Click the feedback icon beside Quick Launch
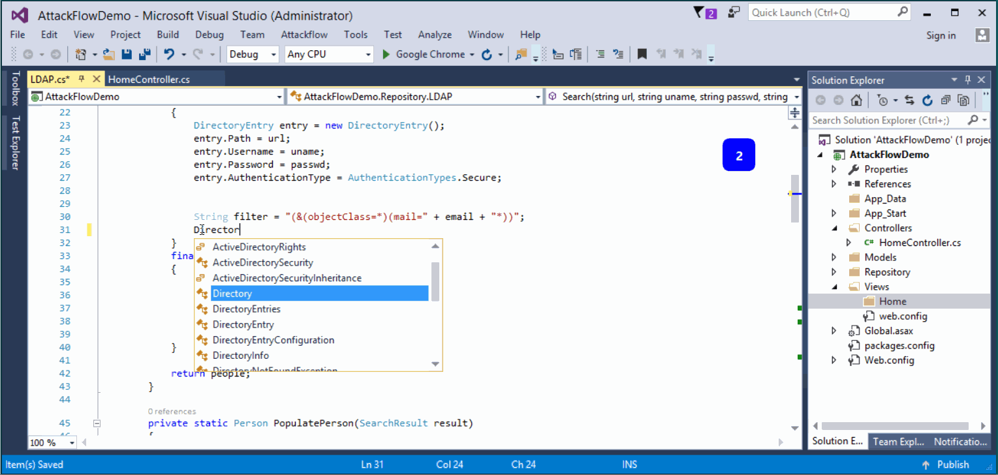This screenshot has width=998, height=475. tap(734, 12)
